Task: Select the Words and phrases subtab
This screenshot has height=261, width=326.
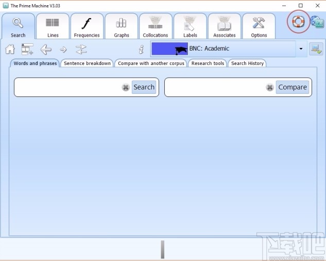Action: point(35,63)
